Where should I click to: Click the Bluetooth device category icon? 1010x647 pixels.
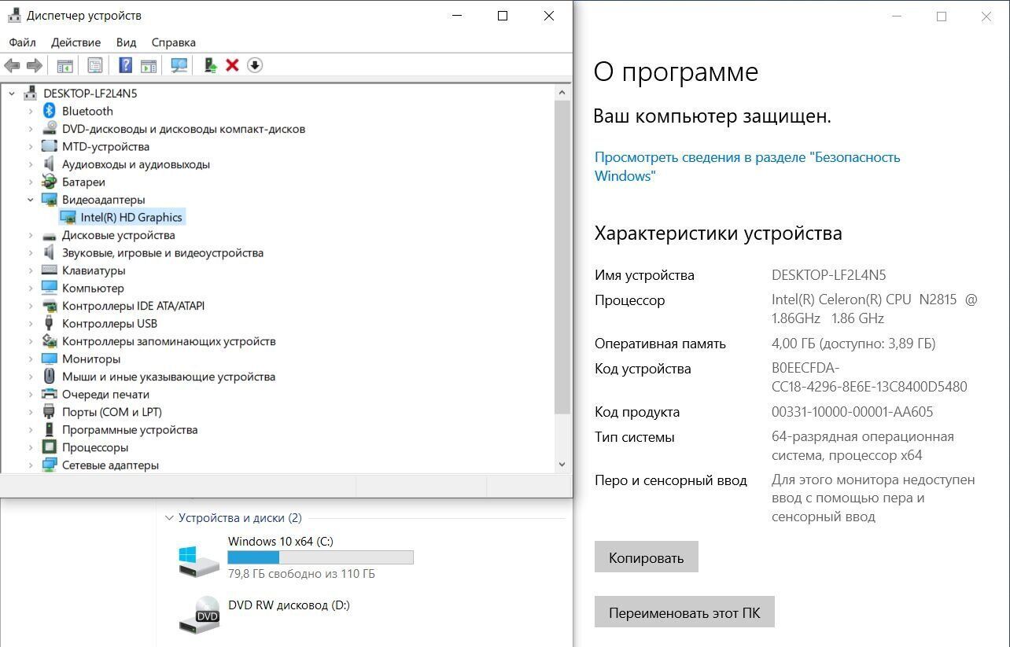pos(50,111)
